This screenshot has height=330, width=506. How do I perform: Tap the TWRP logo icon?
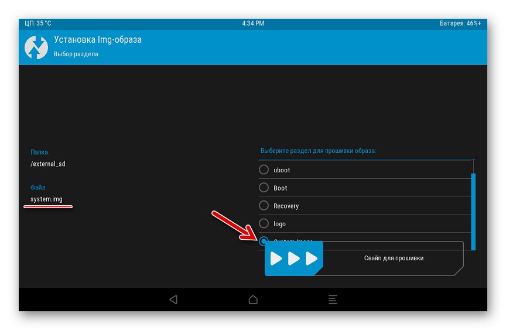36,47
